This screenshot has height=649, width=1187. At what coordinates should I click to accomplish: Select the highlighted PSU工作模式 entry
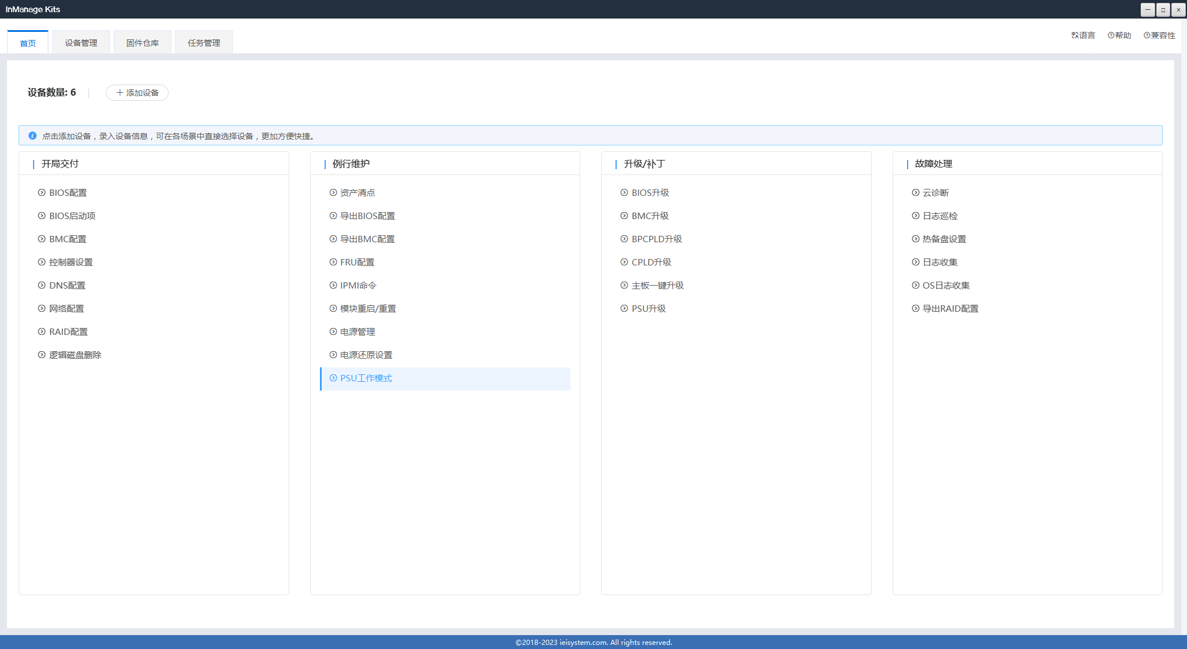366,378
